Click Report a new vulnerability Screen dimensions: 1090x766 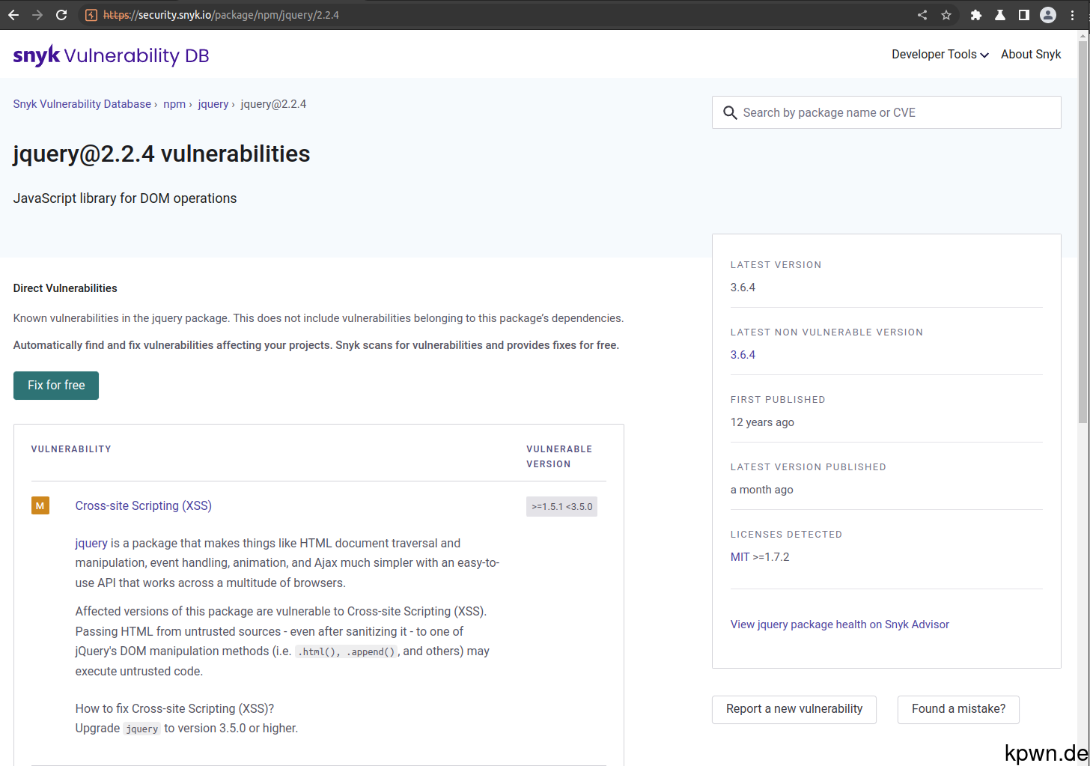[x=794, y=709]
